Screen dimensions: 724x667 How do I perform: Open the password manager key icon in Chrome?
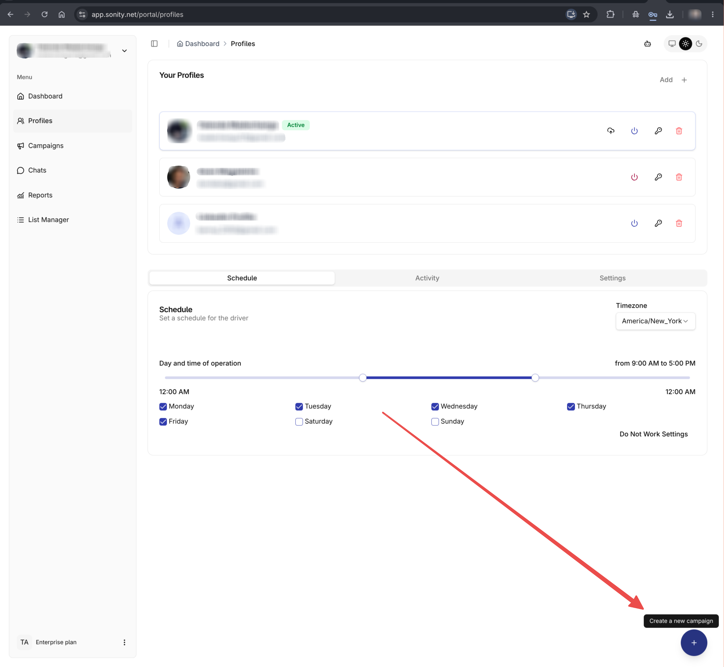[653, 14]
